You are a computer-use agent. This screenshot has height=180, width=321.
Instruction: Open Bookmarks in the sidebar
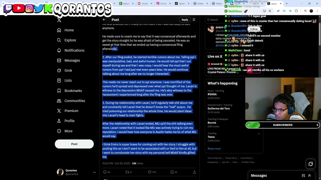(x=69, y=90)
